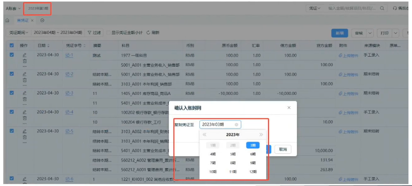Uncheck the checkbox for voucher 记-2
412x186 pixels.
pyautogui.click(x=11, y=74)
